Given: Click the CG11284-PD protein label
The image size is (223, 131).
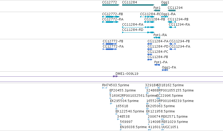Looking at the screenshot, I should pos(158,47).
